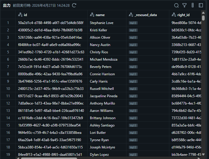This screenshot has height=159, width=209.
Task: Click the horizontal scrollbar thumb
Action: [x=49, y=158]
